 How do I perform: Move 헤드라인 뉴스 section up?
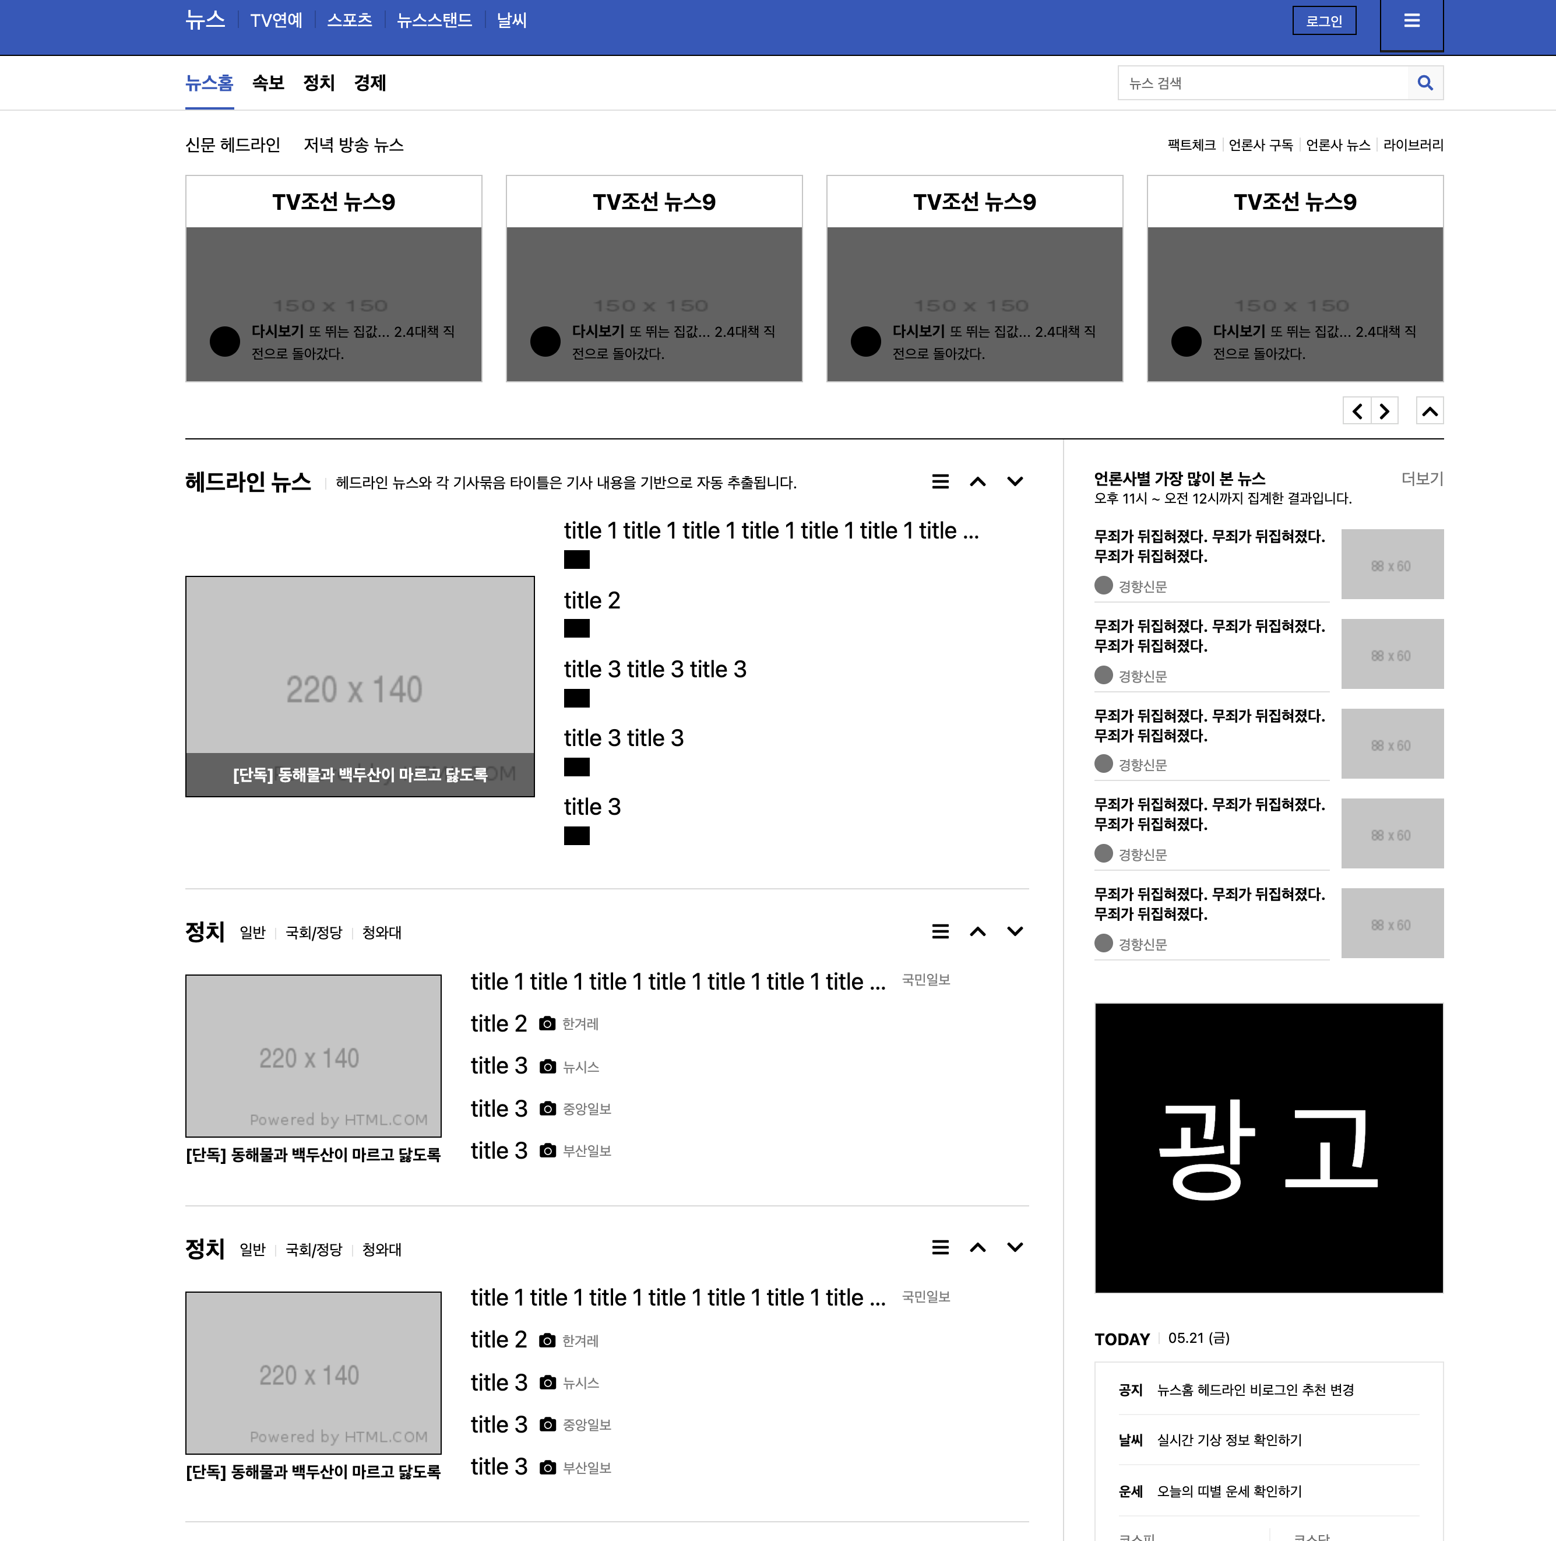(x=978, y=482)
